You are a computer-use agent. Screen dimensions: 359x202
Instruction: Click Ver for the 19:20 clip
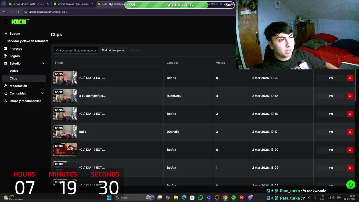pyautogui.click(x=331, y=78)
